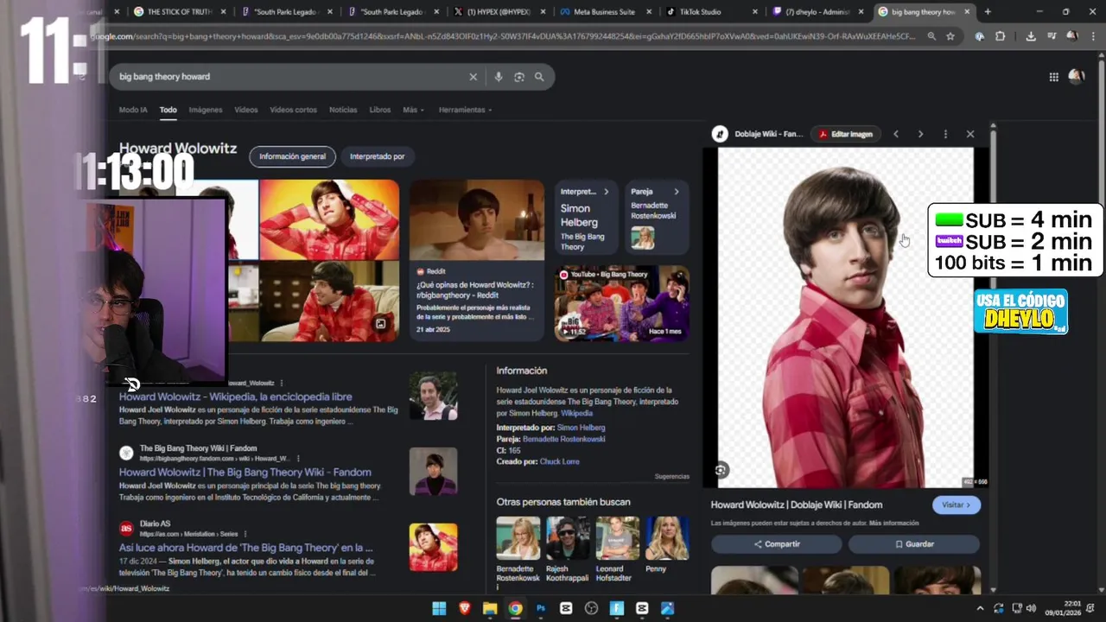The height and width of the screenshot is (622, 1106).
Task: Start voice search with microphone icon
Action: (498, 77)
